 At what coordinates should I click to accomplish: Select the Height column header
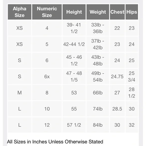click(x=74, y=12)
